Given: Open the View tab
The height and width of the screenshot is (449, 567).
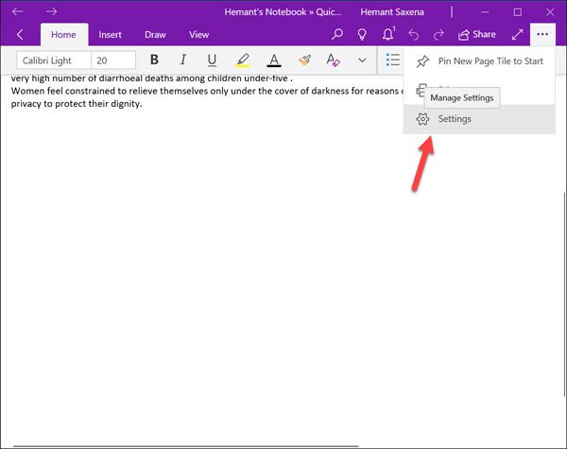Looking at the screenshot, I should [x=198, y=35].
